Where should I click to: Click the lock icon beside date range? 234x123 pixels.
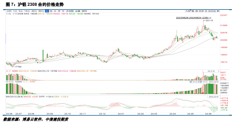coord(210,18)
